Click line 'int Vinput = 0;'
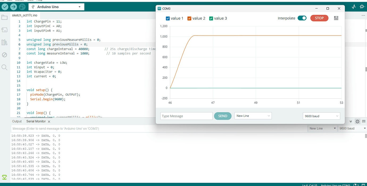The height and width of the screenshot is (186, 367). click(x=40, y=67)
